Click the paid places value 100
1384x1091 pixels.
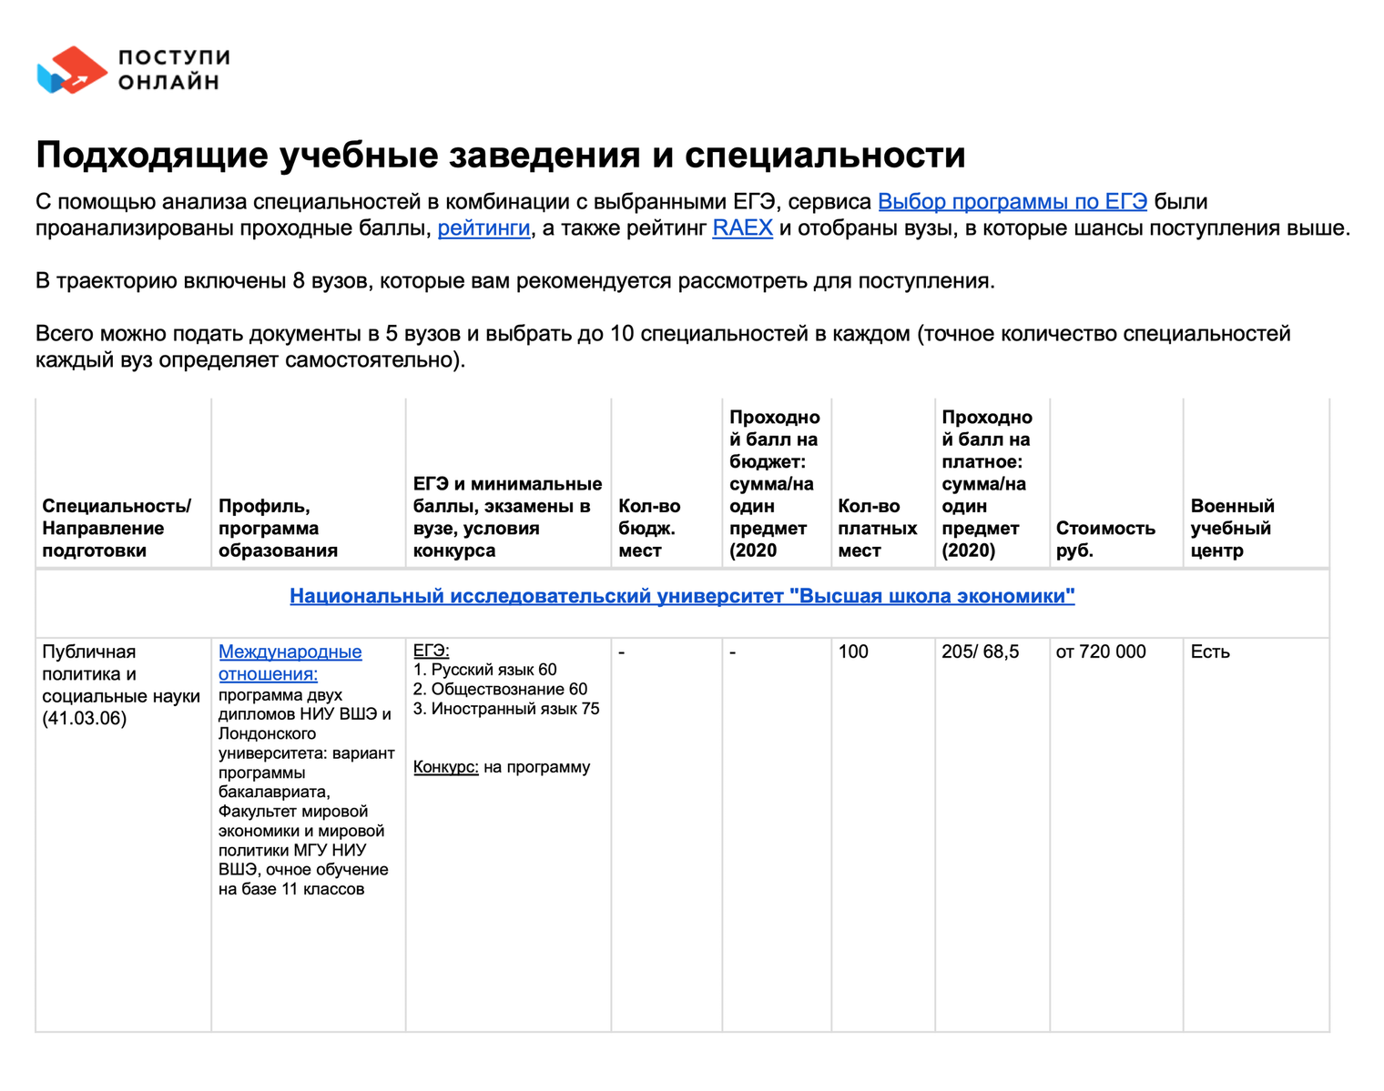click(853, 652)
